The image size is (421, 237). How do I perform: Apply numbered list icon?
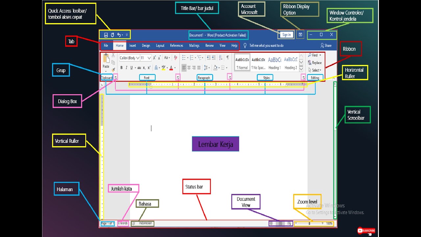[x=191, y=58]
